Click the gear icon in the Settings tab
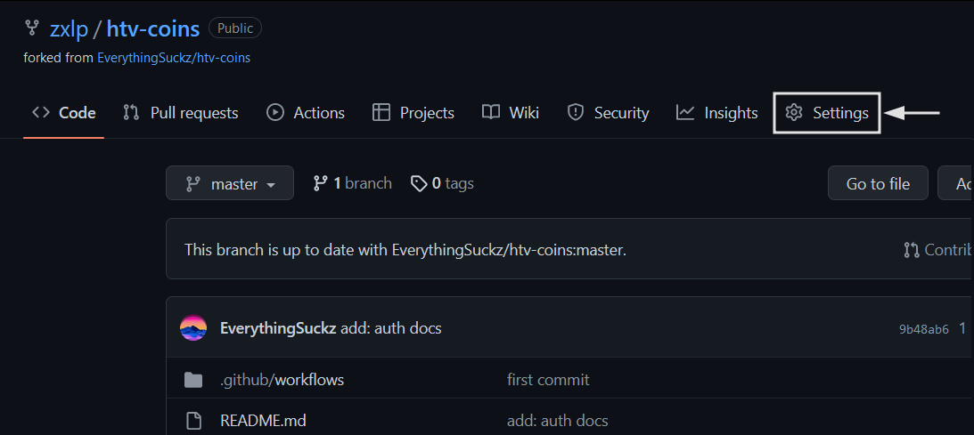Image resolution: width=974 pixels, height=435 pixels. point(794,113)
